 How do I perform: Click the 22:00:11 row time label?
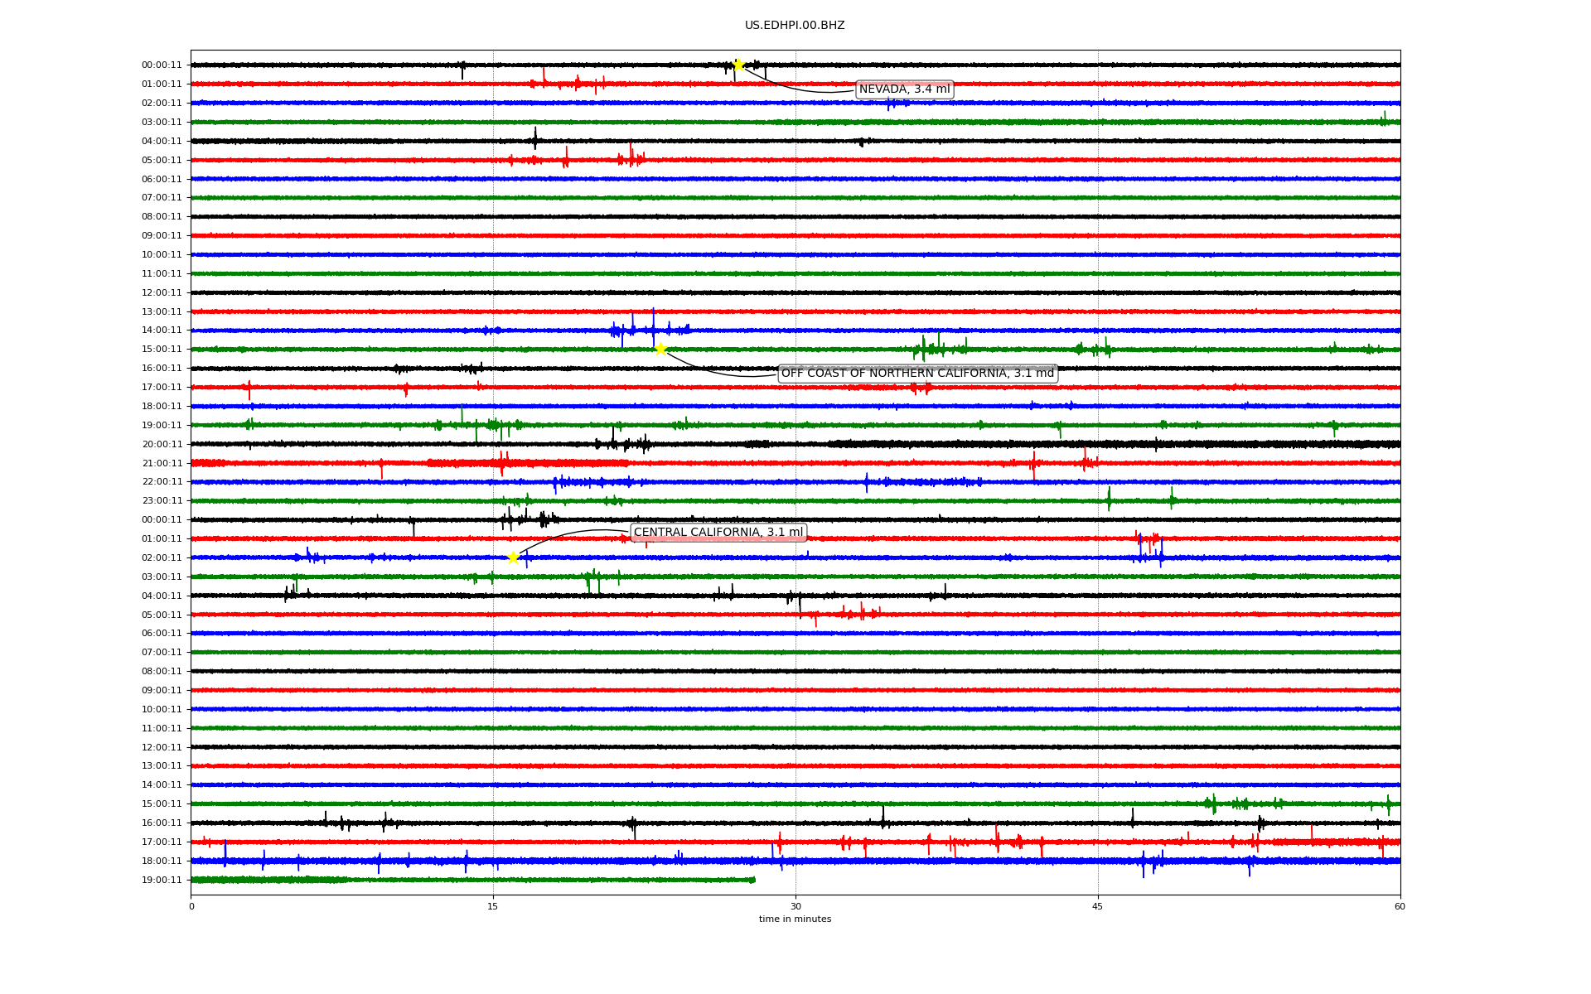[x=162, y=482]
